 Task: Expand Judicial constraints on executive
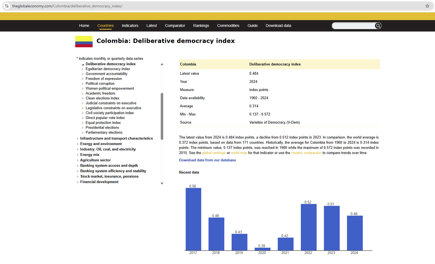pos(83,103)
